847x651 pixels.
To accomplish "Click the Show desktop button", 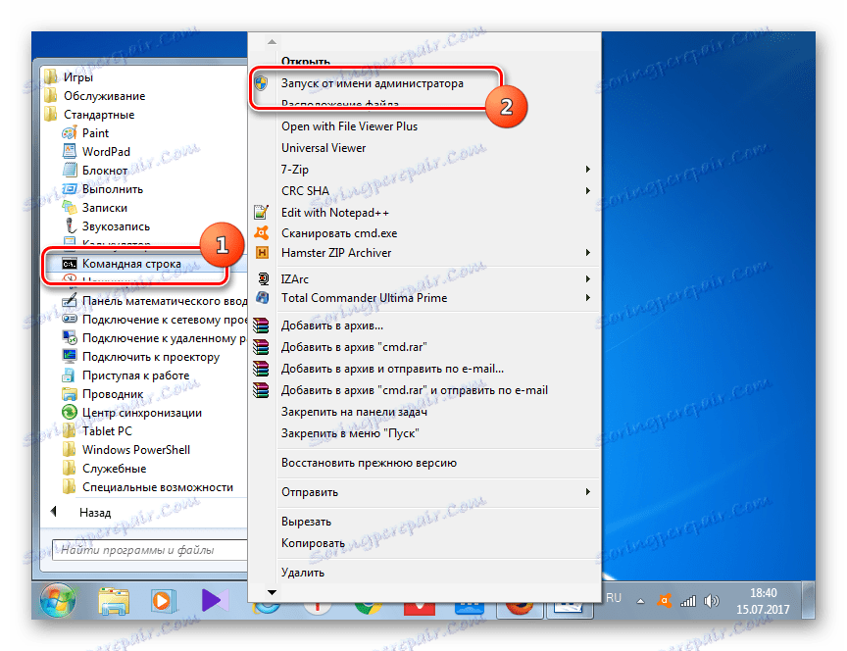I will coord(808,600).
